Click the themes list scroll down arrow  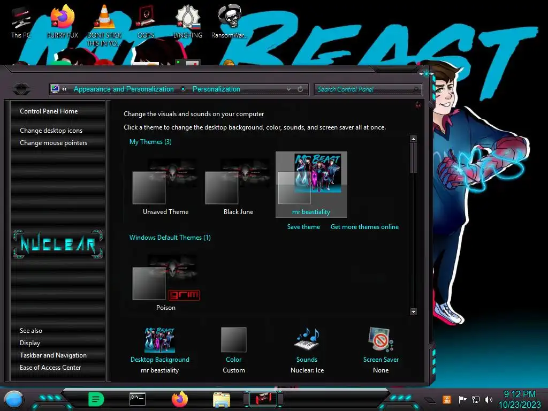point(414,312)
